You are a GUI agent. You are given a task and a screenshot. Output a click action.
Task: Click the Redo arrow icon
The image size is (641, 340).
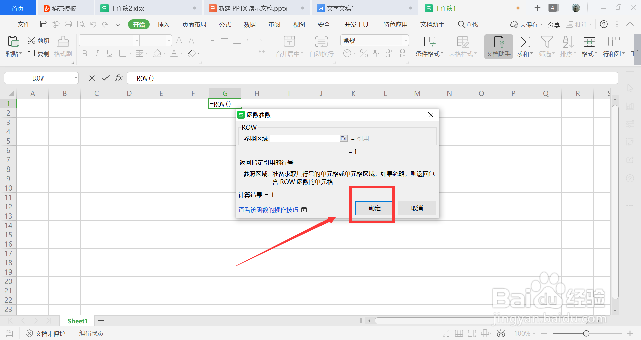click(105, 24)
